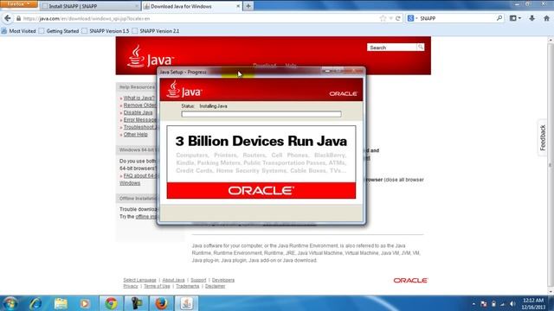Open the Getting Started bookmark
This screenshot has width=554, height=311.
(59, 31)
